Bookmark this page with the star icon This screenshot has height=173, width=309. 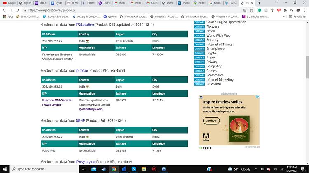[251, 10]
